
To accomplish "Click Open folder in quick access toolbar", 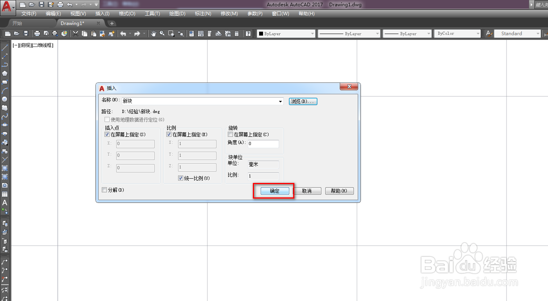I will click(x=32, y=4).
